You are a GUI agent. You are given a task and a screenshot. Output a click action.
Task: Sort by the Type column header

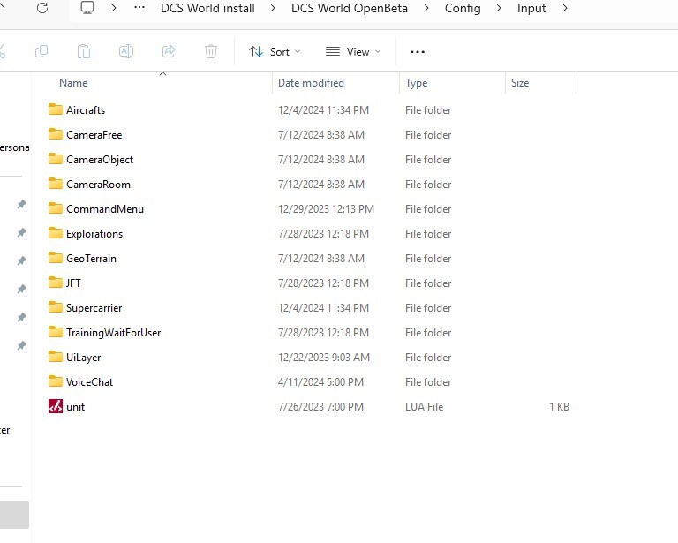(x=417, y=83)
